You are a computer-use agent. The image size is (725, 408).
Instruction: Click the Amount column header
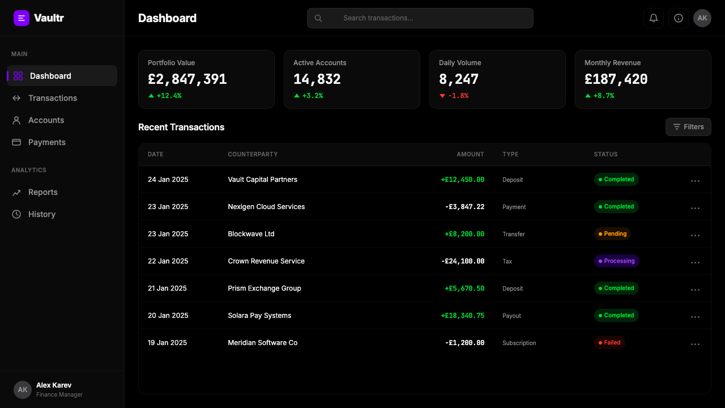[471, 154]
